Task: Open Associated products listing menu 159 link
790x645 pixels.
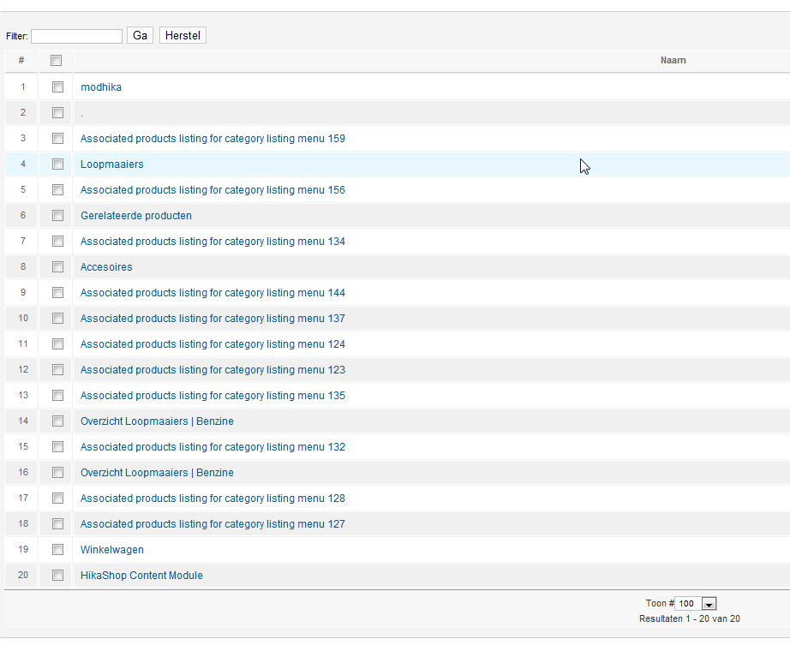Action: 212,139
